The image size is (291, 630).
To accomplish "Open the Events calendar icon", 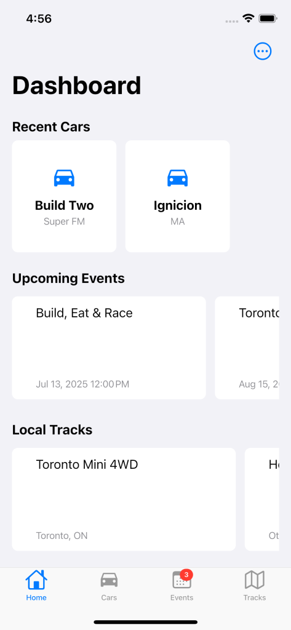I will (x=181, y=580).
